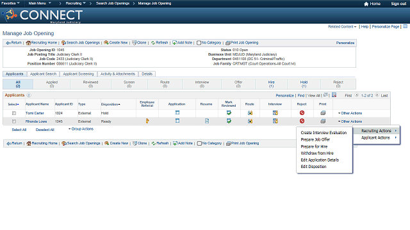
Task: Open Tomi Carter's Application icon
Action: (177, 112)
